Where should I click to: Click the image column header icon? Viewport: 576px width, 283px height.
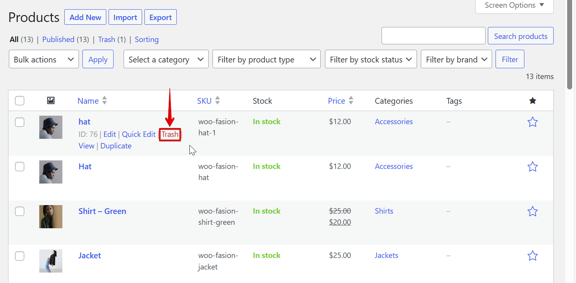pyautogui.click(x=51, y=101)
